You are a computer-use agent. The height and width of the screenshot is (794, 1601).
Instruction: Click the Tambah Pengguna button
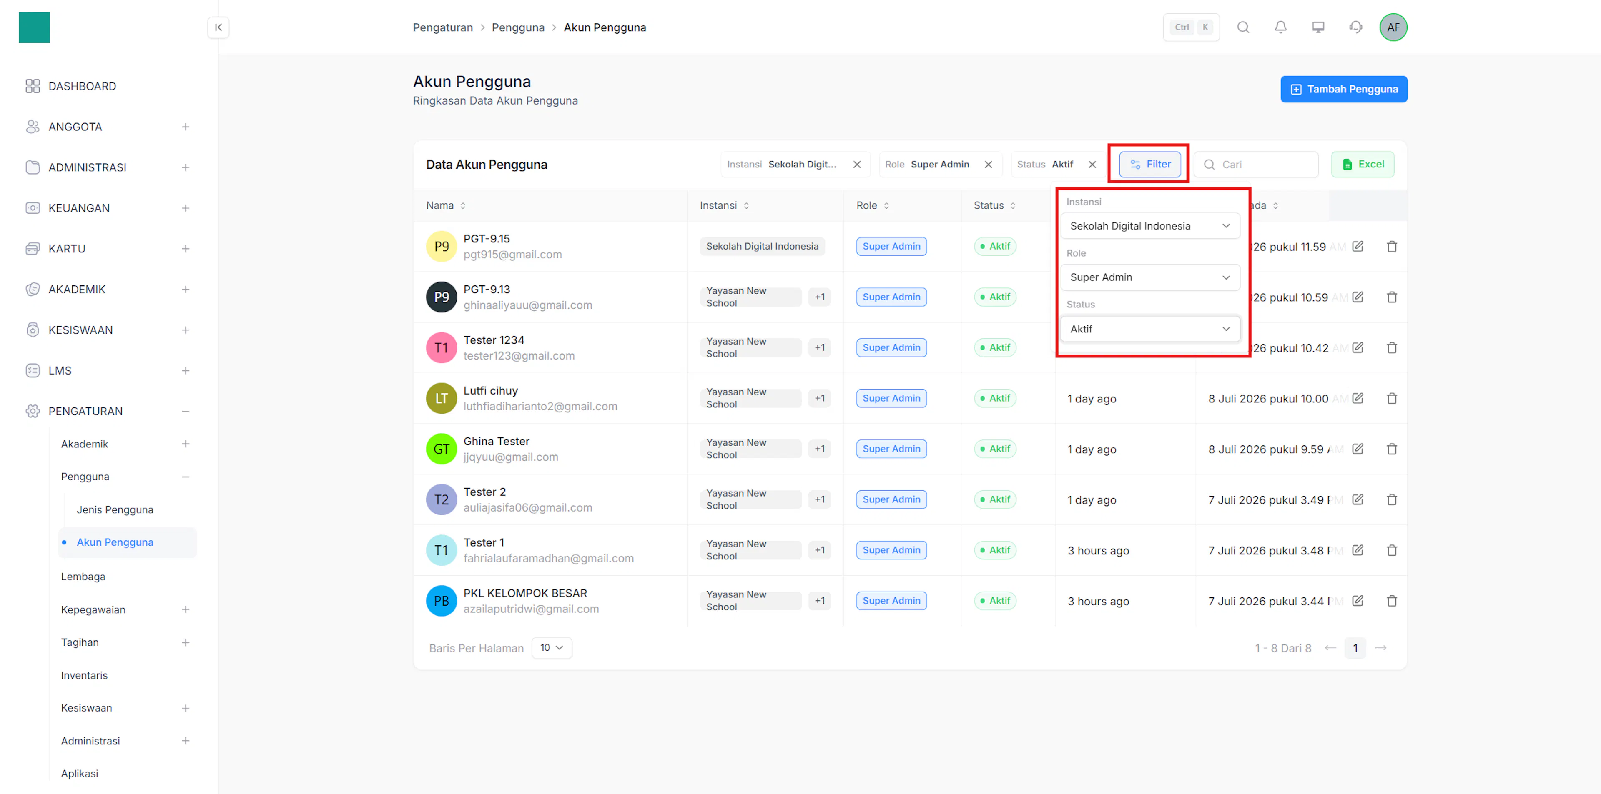click(1343, 90)
